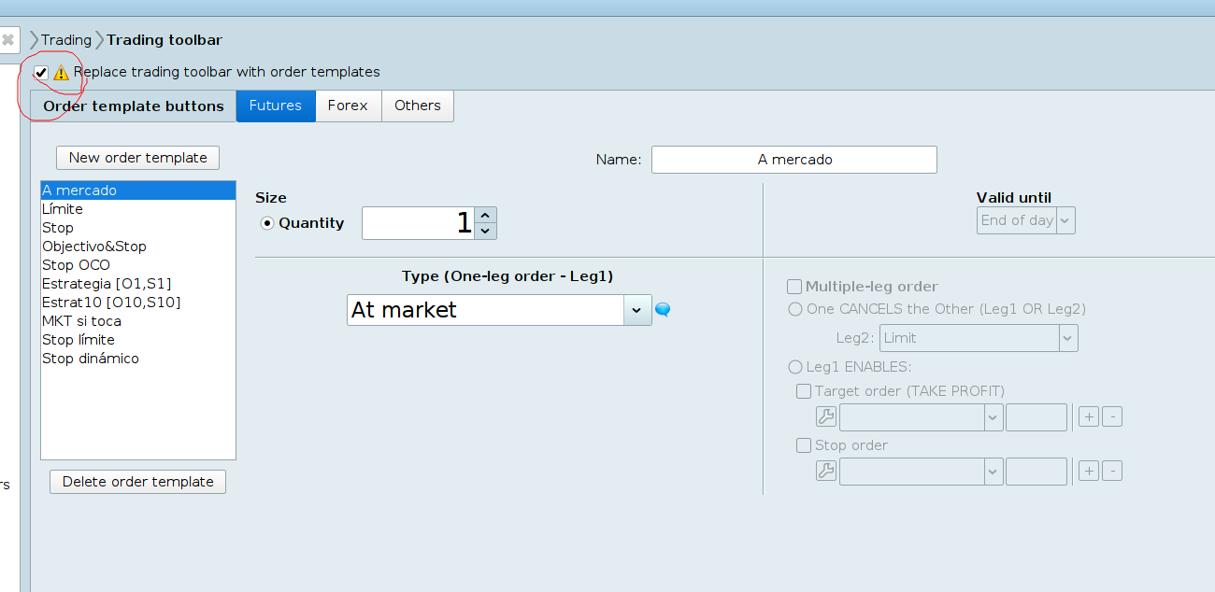Click the blue speech bubble help icon
The height and width of the screenshot is (592, 1215).
(x=663, y=310)
